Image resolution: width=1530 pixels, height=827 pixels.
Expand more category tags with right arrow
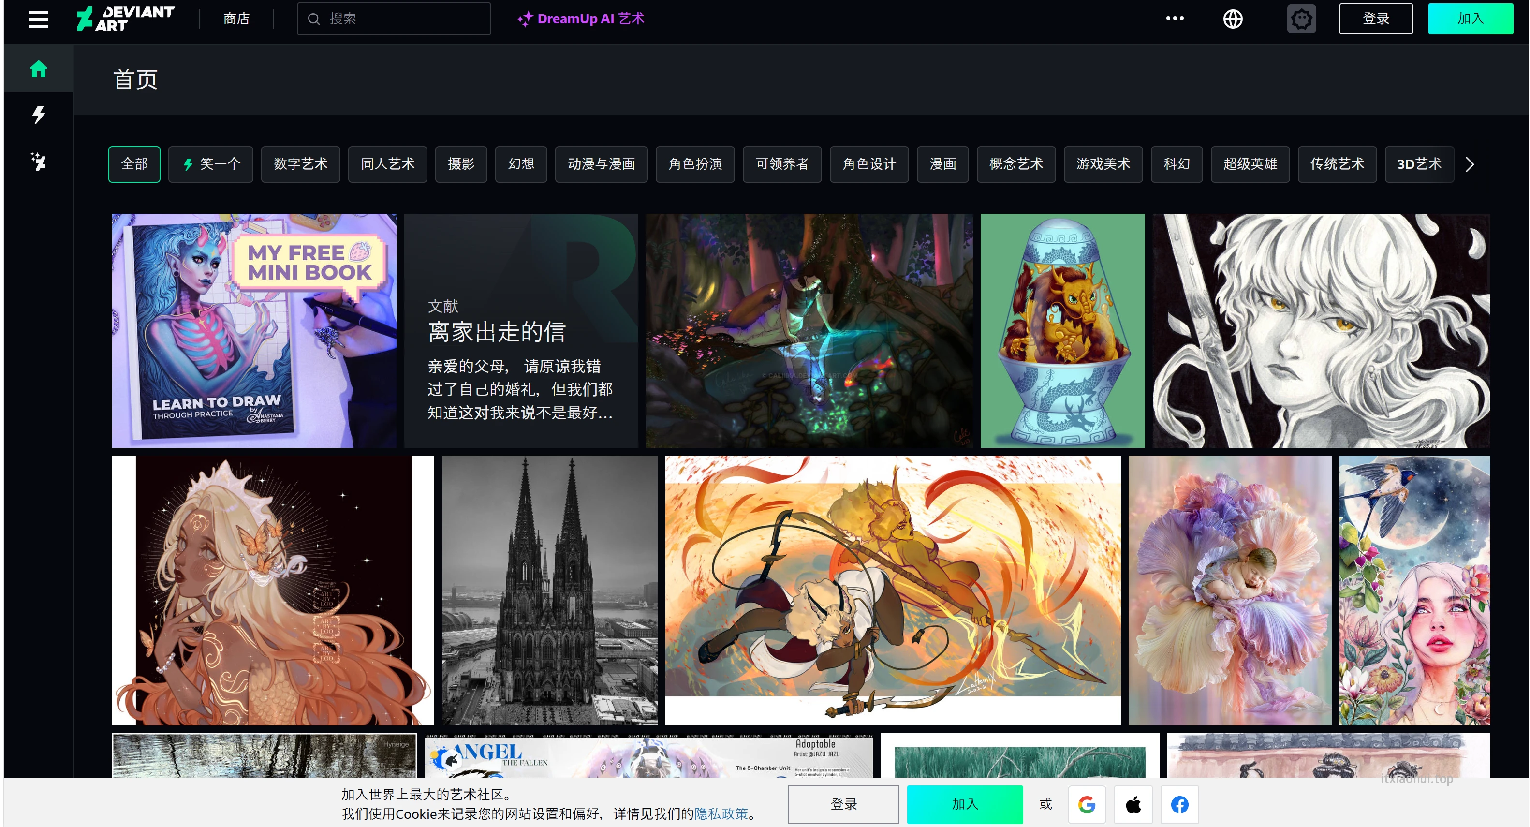click(x=1470, y=164)
